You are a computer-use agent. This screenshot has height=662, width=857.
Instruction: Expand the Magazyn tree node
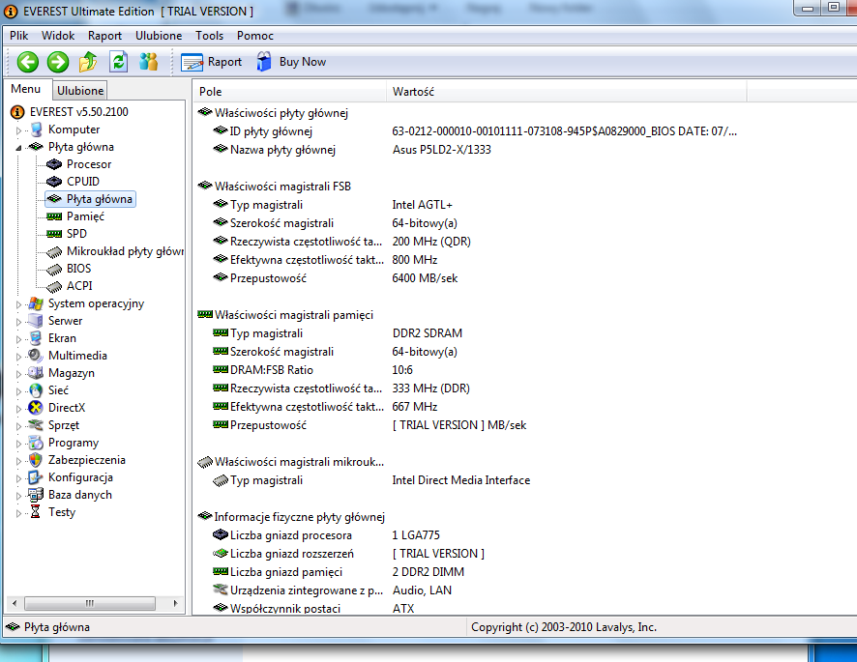click(18, 374)
